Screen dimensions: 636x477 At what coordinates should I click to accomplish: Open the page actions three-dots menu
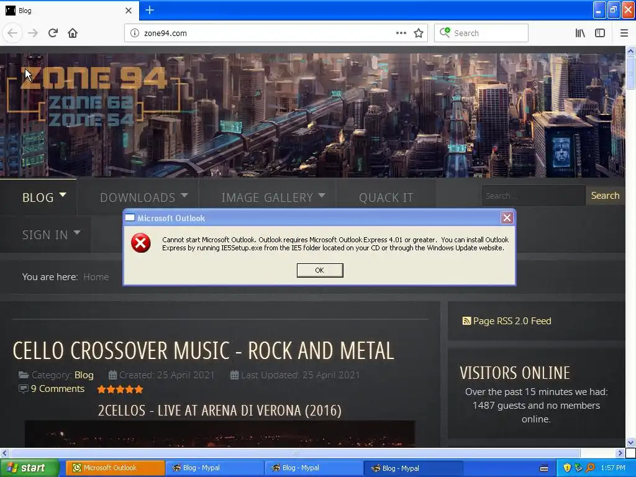tap(401, 33)
